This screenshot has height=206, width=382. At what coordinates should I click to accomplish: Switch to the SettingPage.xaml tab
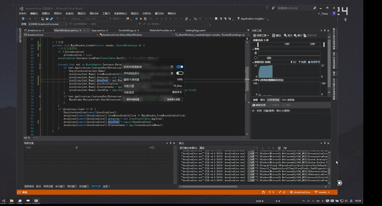(x=196, y=30)
